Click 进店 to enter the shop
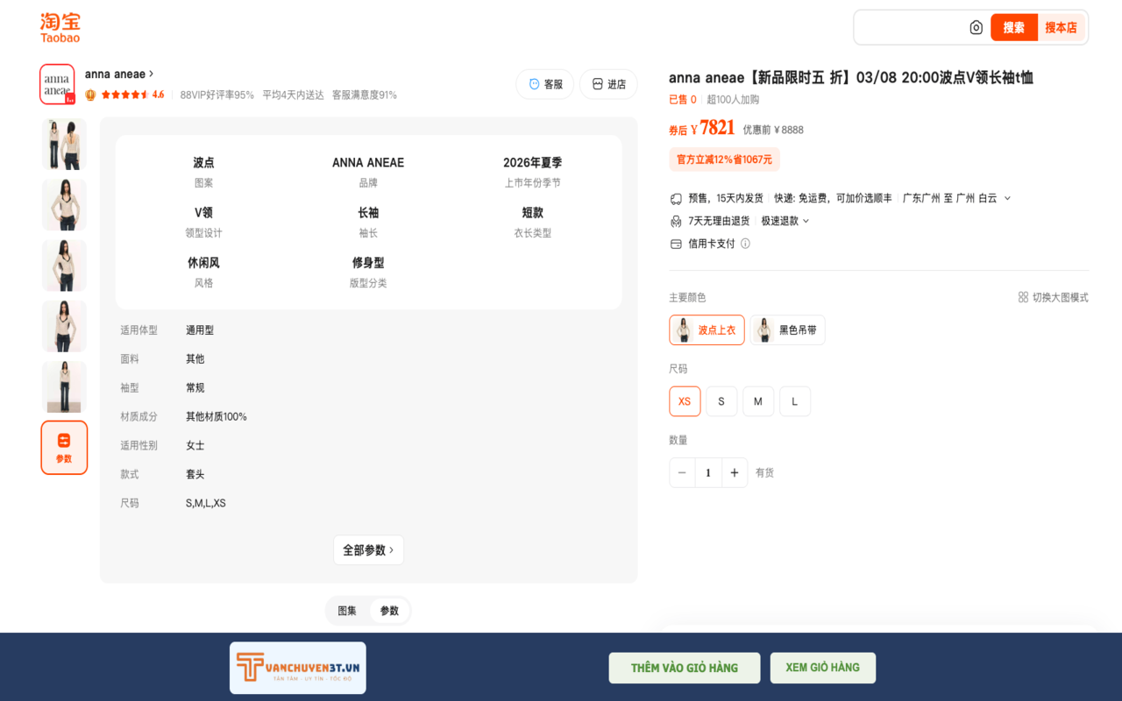Image resolution: width=1122 pixels, height=701 pixels. tap(608, 84)
